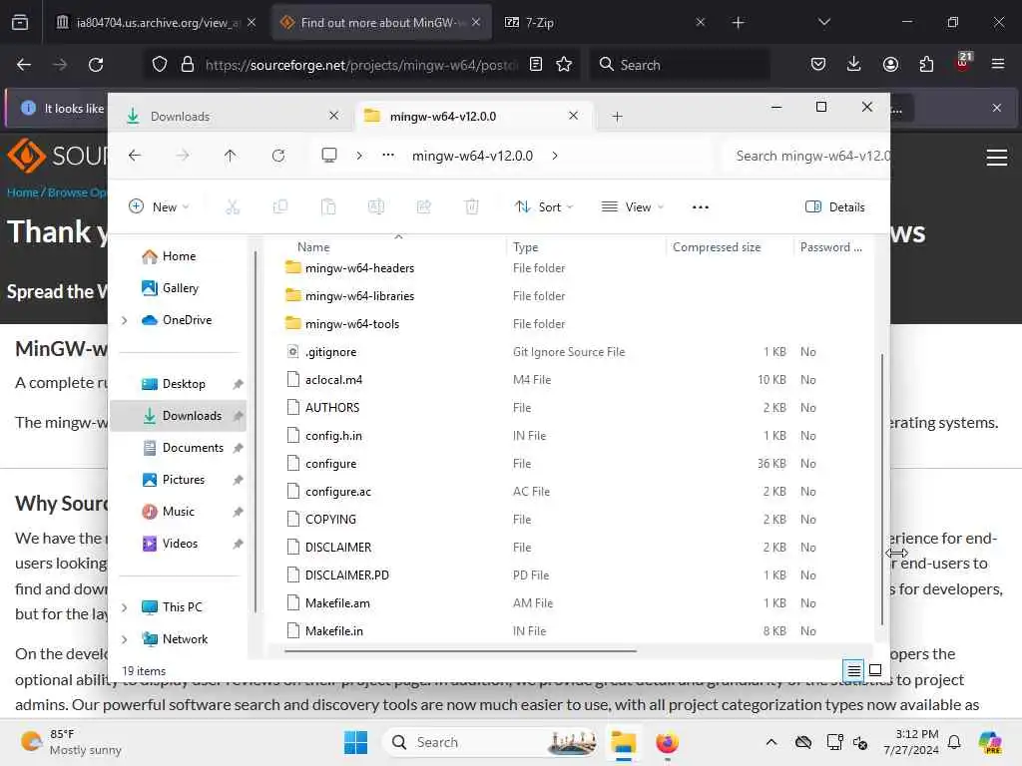Image resolution: width=1022 pixels, height=766 pixels.
Task: Open a new Firefox tab
Action: pos(738,23)
